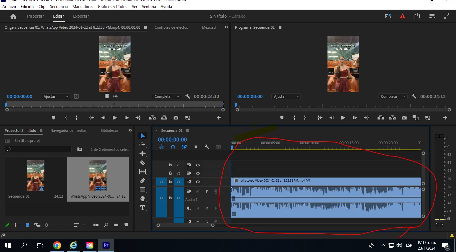Open the Secuencia 01 timeline panel menu
Image resolution: width=456 pixels, height=252 pixels.
(x=188, y=131)
